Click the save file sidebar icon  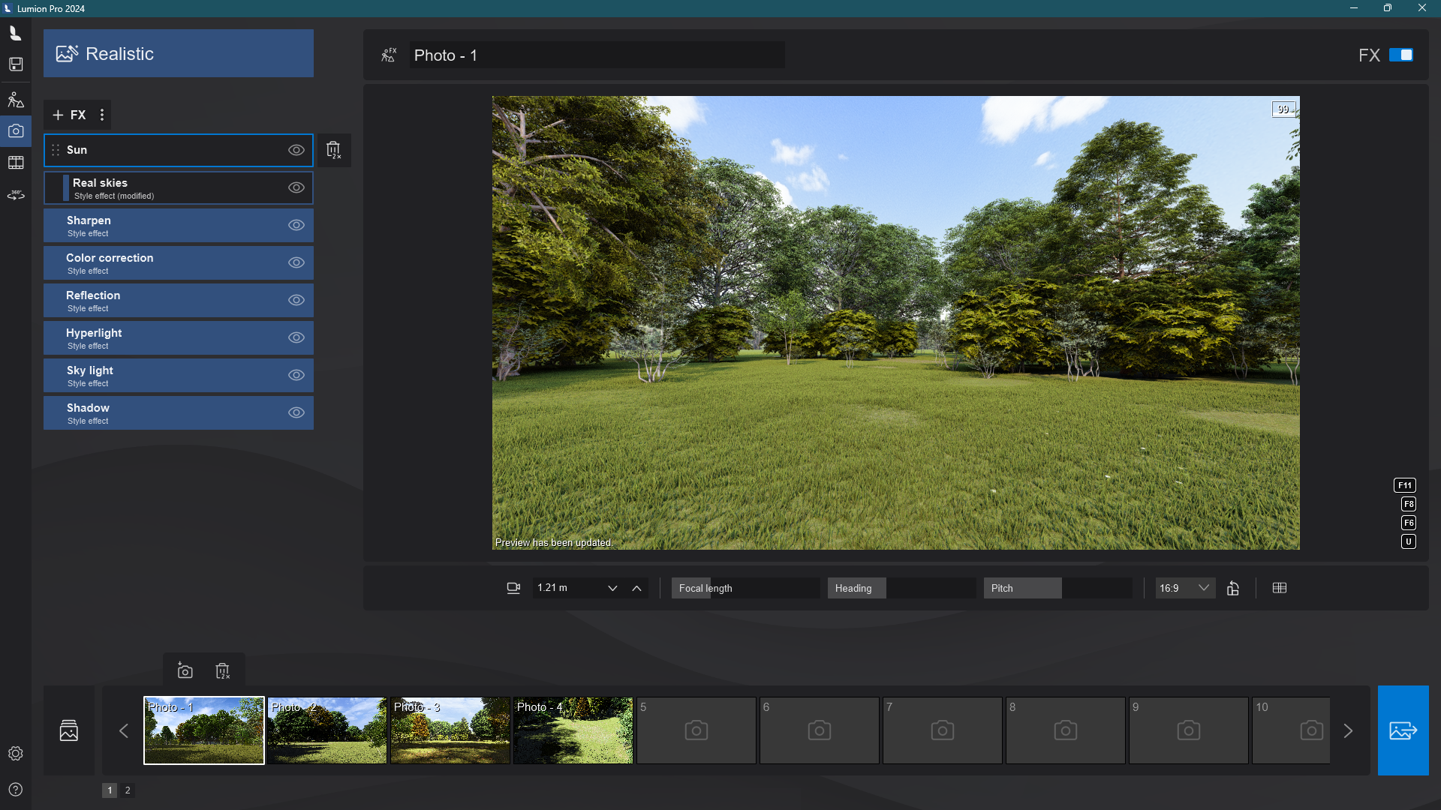click(x=16, y=64)
